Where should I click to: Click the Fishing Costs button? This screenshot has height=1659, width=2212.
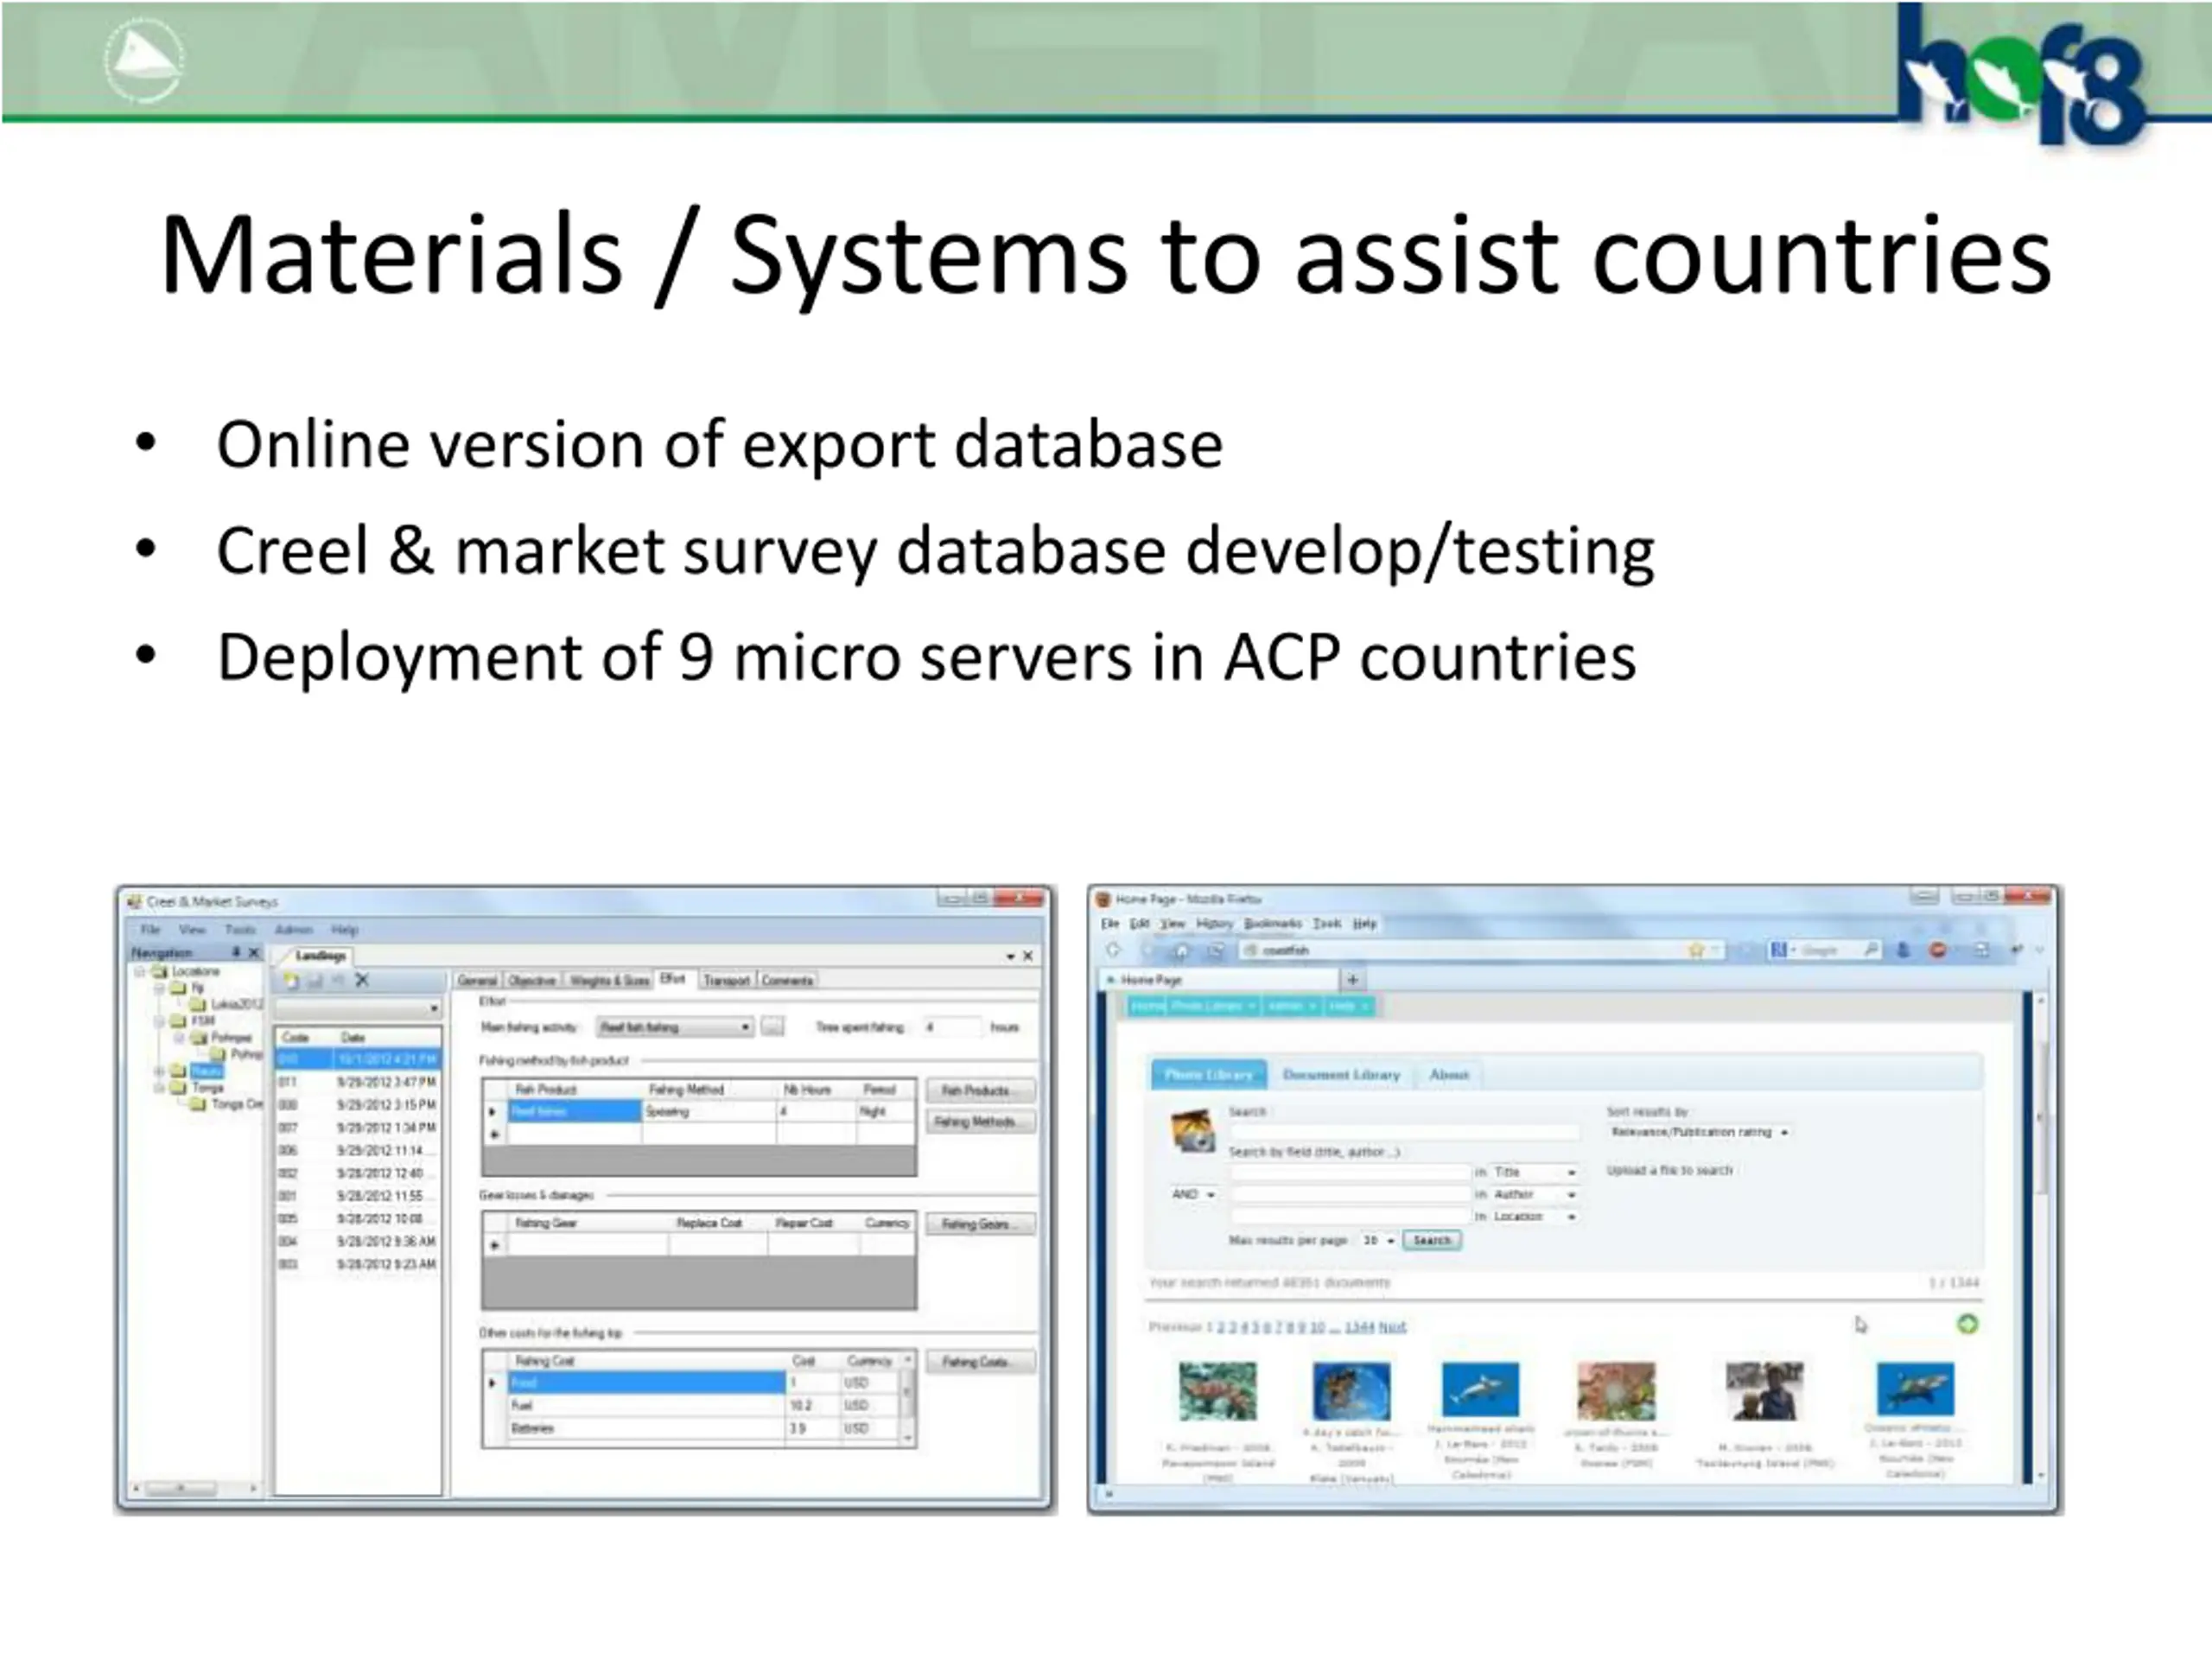click(x=979, y=1362)
